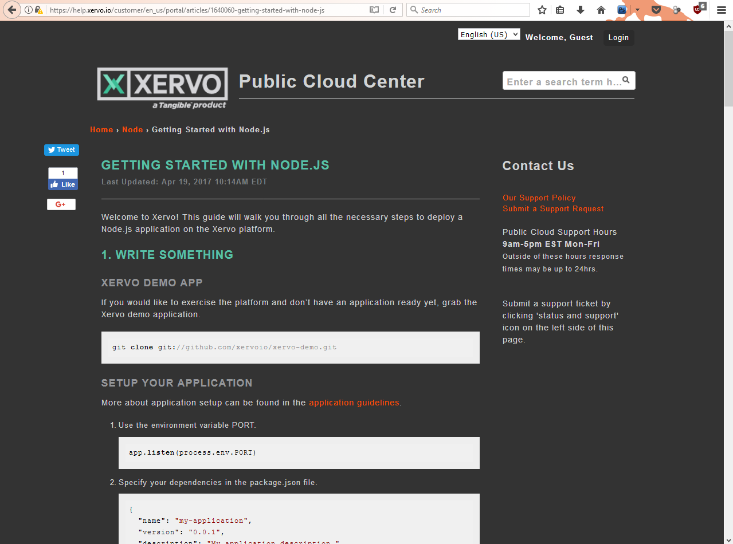Click the URL address bar
733x544 pixels.
point(206,10)
